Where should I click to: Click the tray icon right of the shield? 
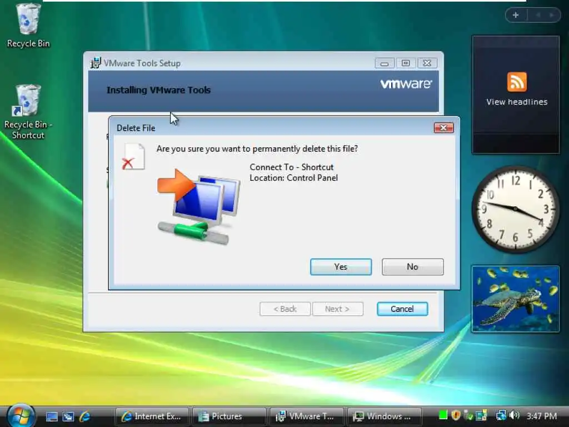click(468, 415)
